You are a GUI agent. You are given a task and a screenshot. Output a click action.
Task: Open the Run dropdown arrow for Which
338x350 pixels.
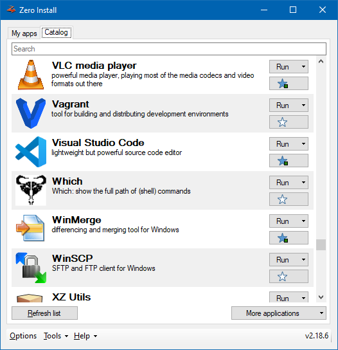point(303,182)
